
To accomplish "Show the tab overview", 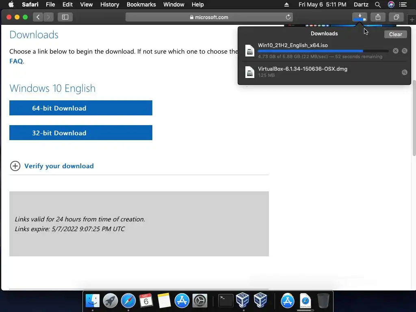I will pyautogui.click(x=396, y=17).
